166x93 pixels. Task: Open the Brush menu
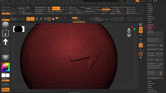[18, 3]
